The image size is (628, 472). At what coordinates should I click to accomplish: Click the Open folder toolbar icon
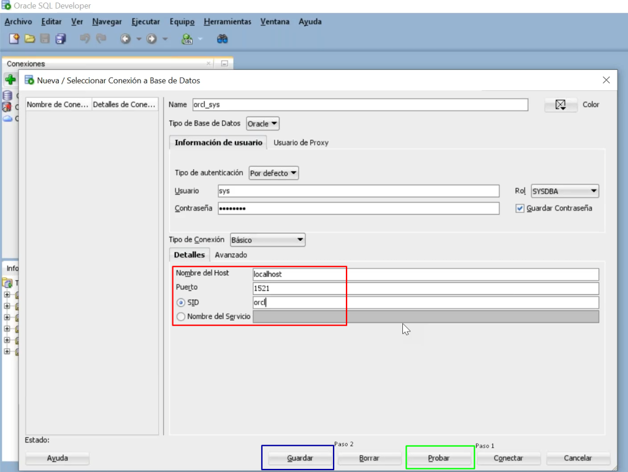click(x=29, y=39)
